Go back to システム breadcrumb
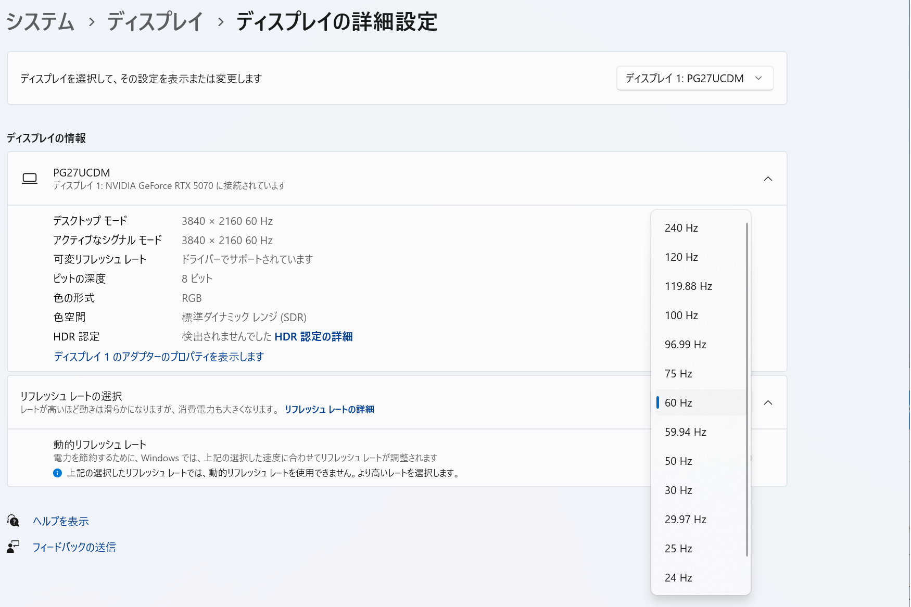911x607 pixels. coord(41,22)
